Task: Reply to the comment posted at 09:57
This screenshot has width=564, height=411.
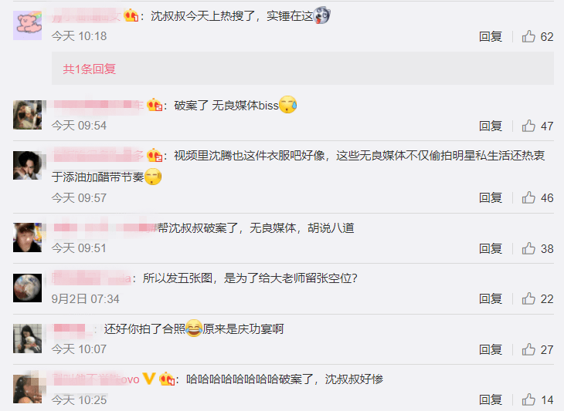Action: coord(491,197)
